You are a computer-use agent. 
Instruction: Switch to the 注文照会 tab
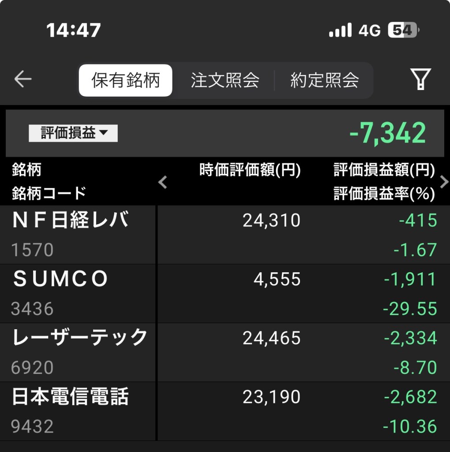[225, 80]
